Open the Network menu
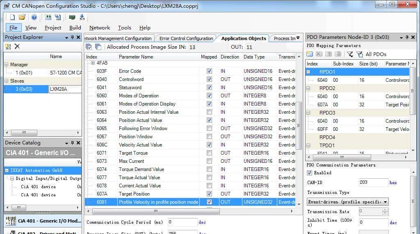Viewport: 420px width, 234px height. pyautogui.click(x=99, y=28)
